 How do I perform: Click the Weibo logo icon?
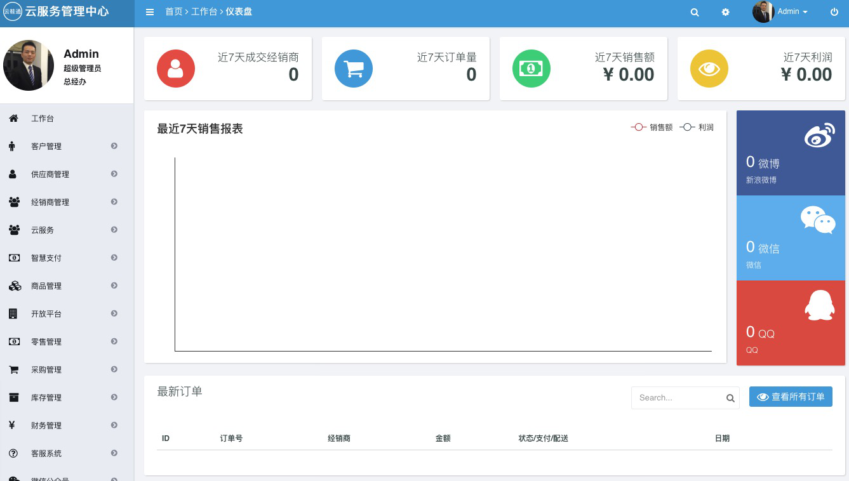[x=819, y=135]
